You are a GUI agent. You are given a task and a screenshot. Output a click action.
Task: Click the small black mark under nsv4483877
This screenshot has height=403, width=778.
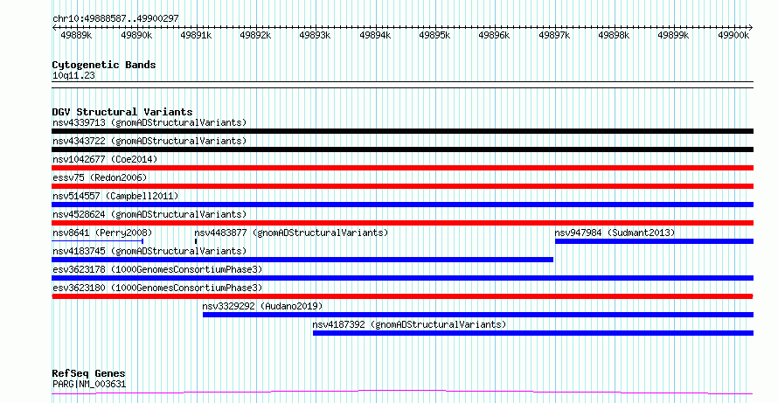[196, 241]
